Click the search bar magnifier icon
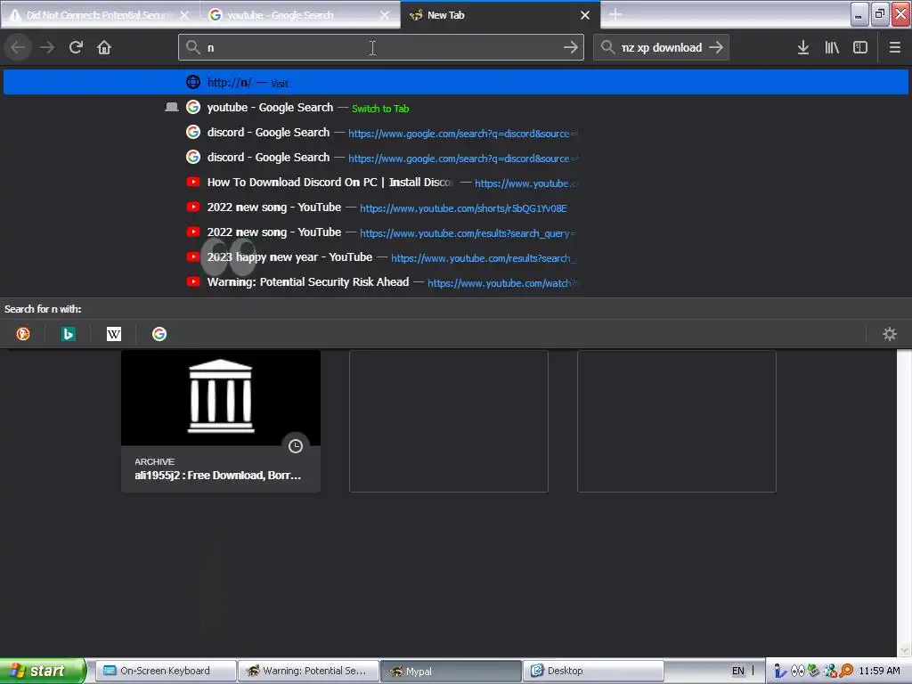Image resolution: width=912 pixels, height=684 pixels. click(607, 47)
